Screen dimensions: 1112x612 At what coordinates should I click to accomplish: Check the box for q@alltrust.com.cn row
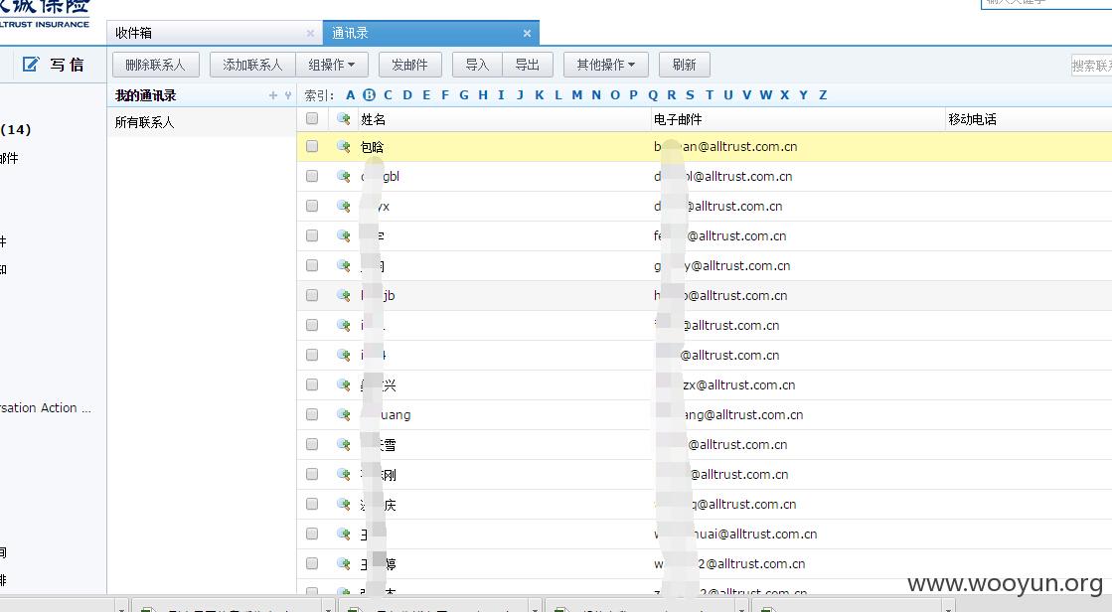pos(312,504)
